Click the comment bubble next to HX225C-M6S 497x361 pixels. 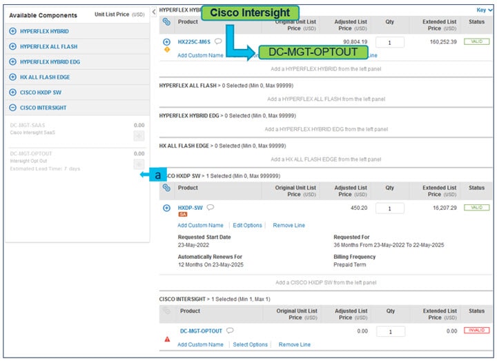coord(218,41)
